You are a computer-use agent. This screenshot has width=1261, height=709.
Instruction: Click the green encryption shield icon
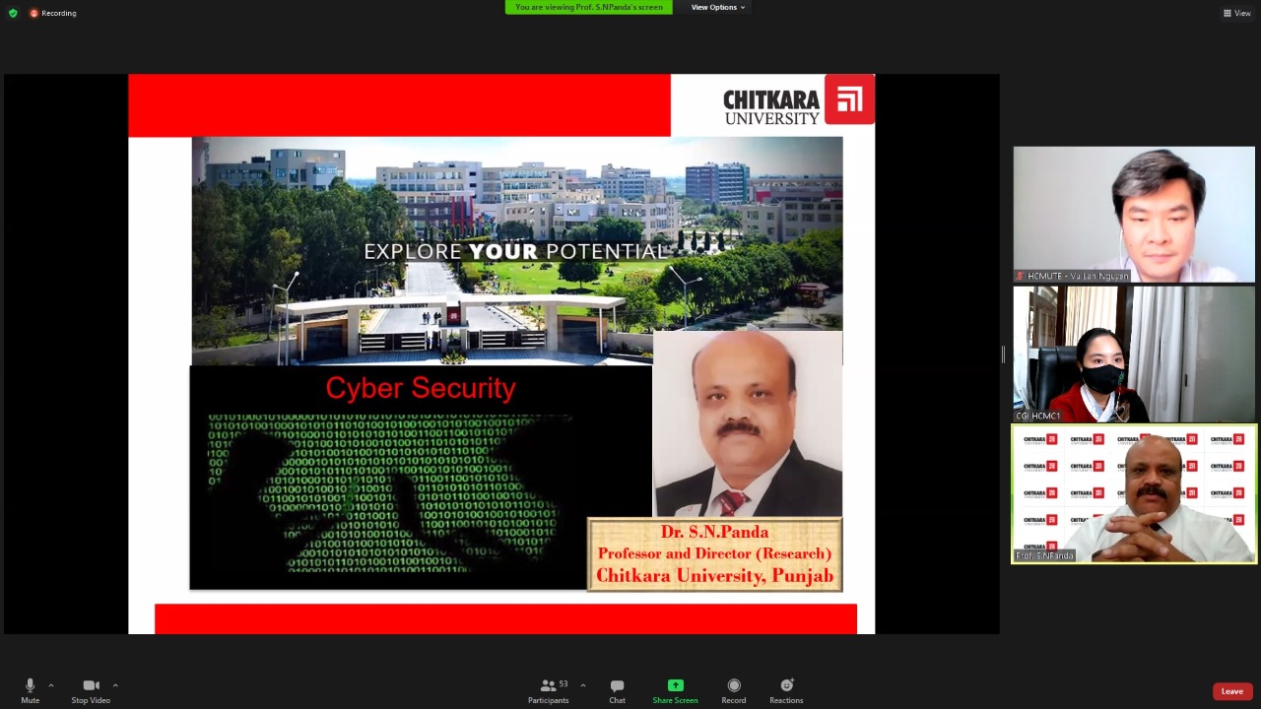coord(13,13)
